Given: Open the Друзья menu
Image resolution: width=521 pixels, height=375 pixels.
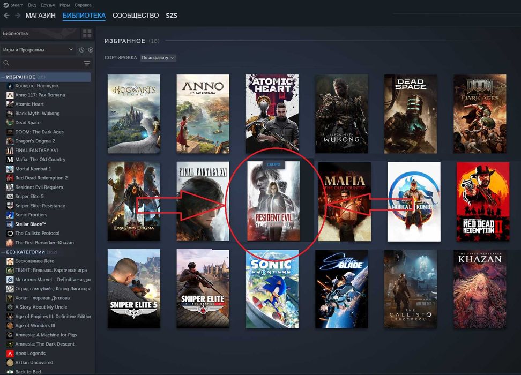Looking at the screenshot, I should (x=48, y=5).
